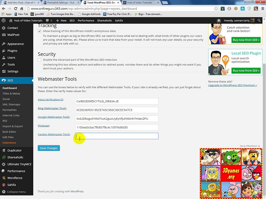Image resolution: width=266 pixels, height=199 pixels.
Task: Open Bulk Editor SEO submenu
Action: [x=9, y=132]
